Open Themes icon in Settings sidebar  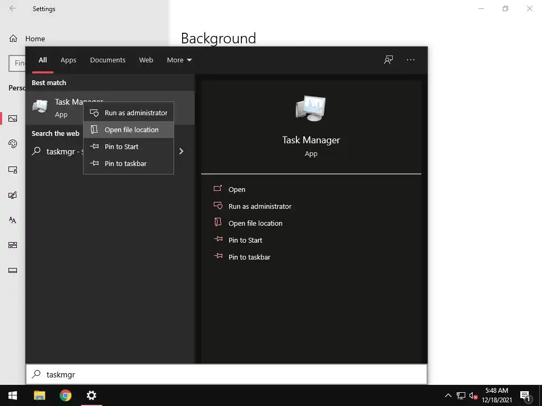13,195
